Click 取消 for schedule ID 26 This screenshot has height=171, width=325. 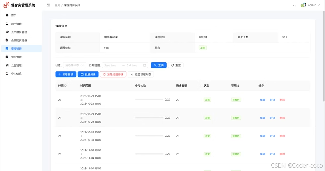[272, 118]
